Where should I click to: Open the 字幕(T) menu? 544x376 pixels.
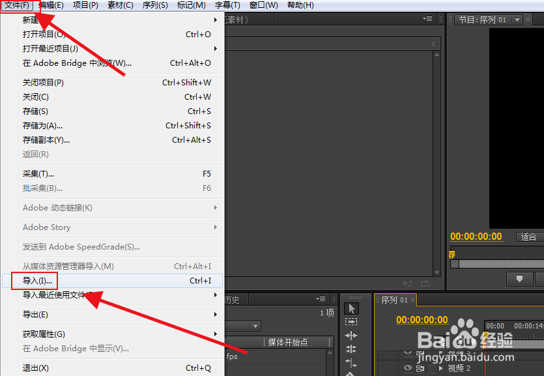pos(227,5)
